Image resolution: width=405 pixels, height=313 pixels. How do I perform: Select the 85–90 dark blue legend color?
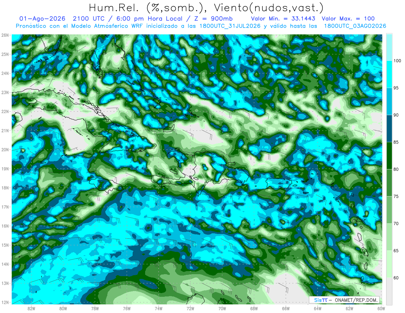tap(389, 128)
